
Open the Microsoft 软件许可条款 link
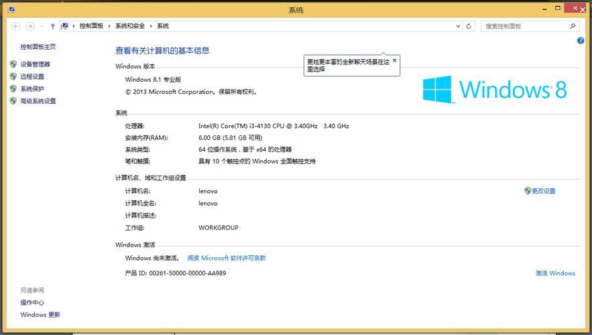(227, 258)
